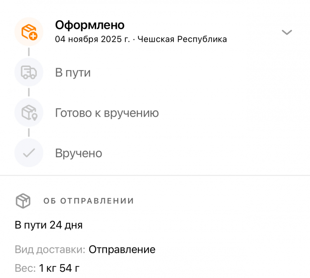Select the Вручено step label

click(x=79, y=153)
